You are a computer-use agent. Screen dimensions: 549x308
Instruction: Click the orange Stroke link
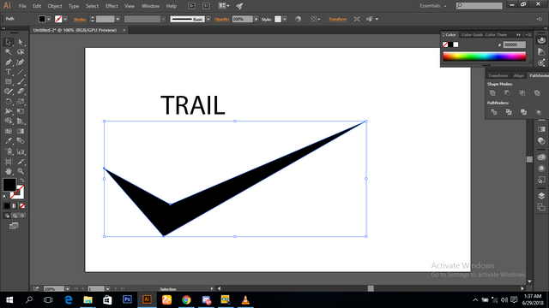pyautogui.click(x=80, y=20)
